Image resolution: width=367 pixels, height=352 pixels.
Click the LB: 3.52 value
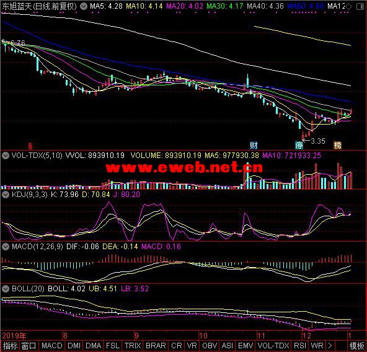pos(135,289)
